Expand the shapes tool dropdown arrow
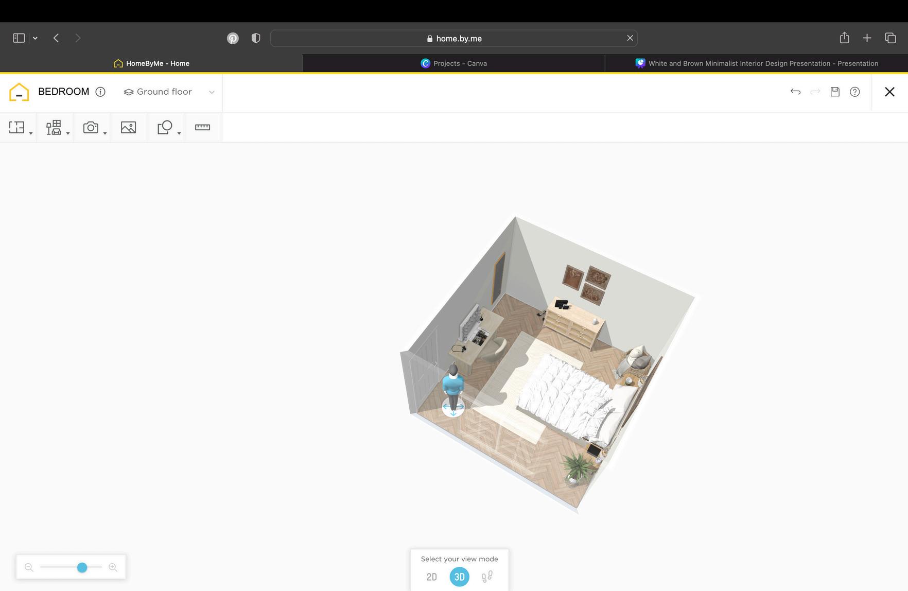908x591 pixels. (x=179, y=133)
